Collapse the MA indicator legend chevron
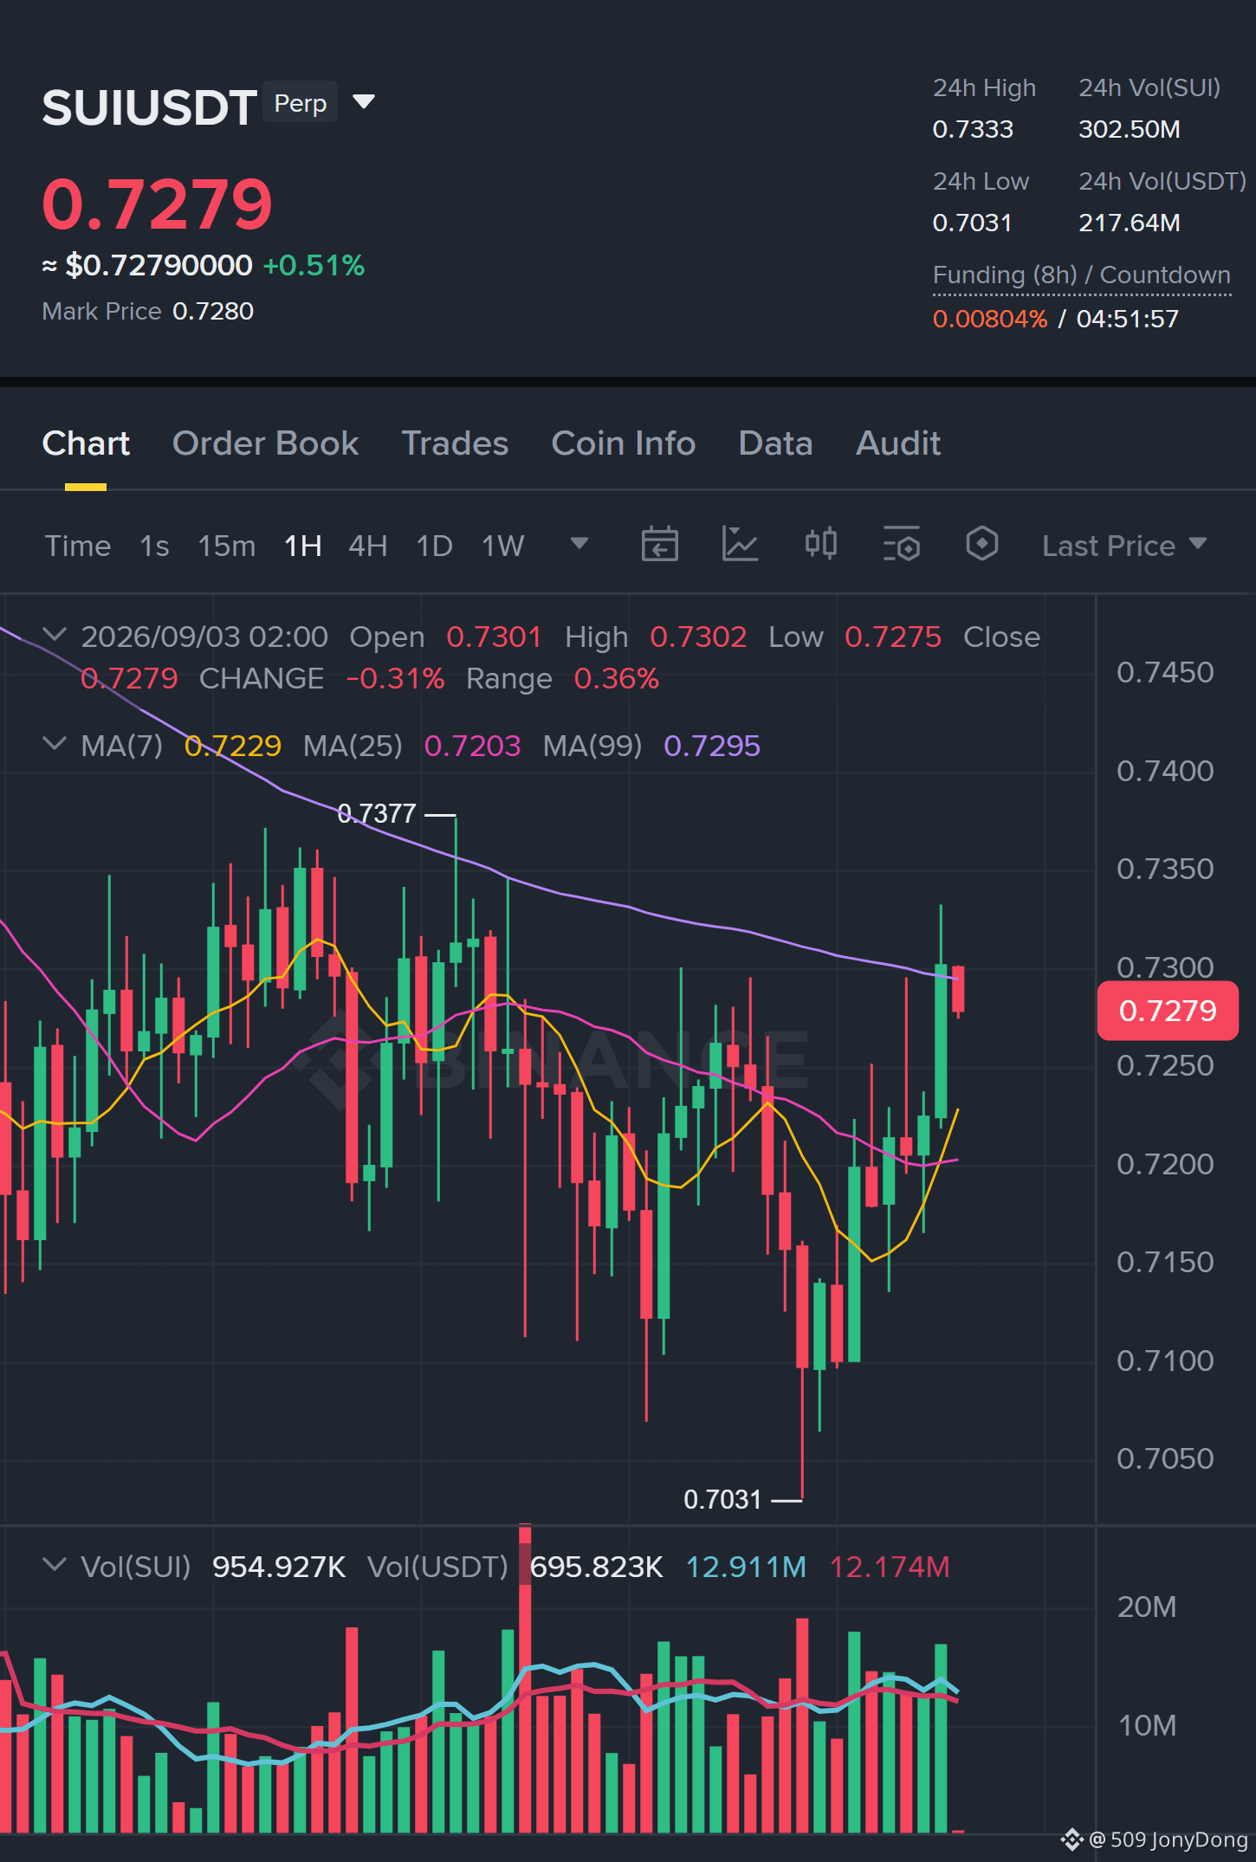The image size is (1256, 1862). [54, 744]
